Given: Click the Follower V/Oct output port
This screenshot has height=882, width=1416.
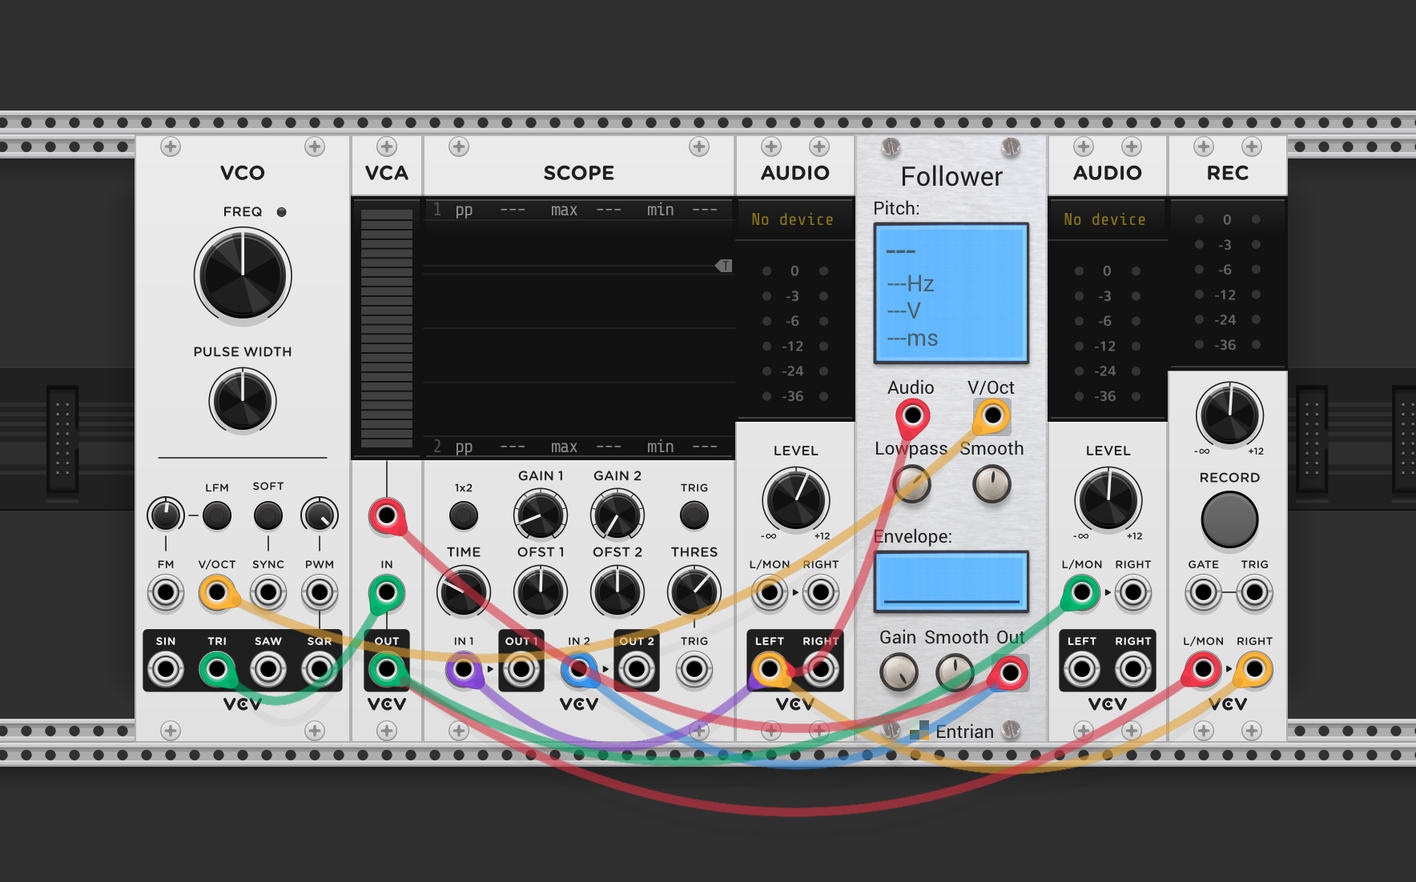Looking at the screenshot, I should [992, 415].
